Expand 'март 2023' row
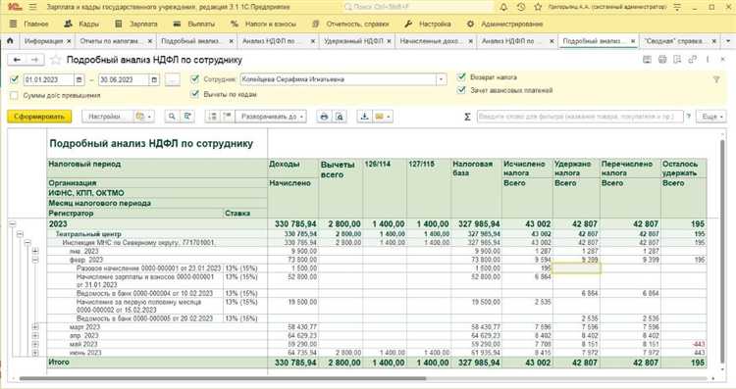The width and height of the screenshot is (736, 389). (35, 326)
